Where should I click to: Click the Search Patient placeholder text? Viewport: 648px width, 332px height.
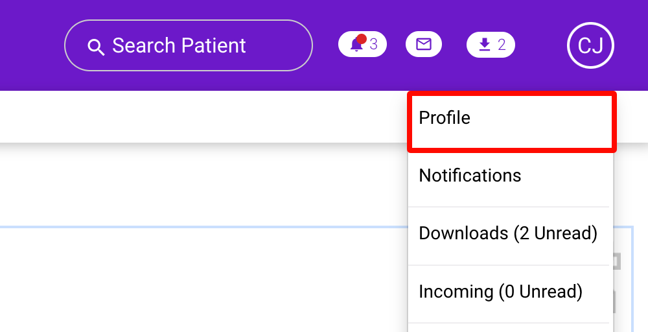(179, 45)
